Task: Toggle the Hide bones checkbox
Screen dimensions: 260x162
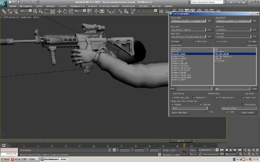Action: (195, 41)
